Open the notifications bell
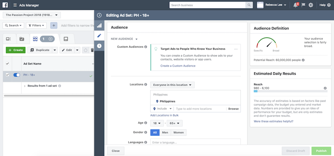This screenshot has width=334, height=156. click(x=296, y=5)
